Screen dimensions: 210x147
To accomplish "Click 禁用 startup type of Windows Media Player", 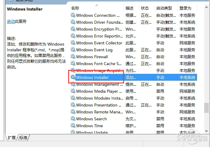I will point(160,91).
